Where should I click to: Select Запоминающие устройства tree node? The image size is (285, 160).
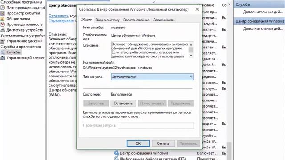tap(23, 36)
